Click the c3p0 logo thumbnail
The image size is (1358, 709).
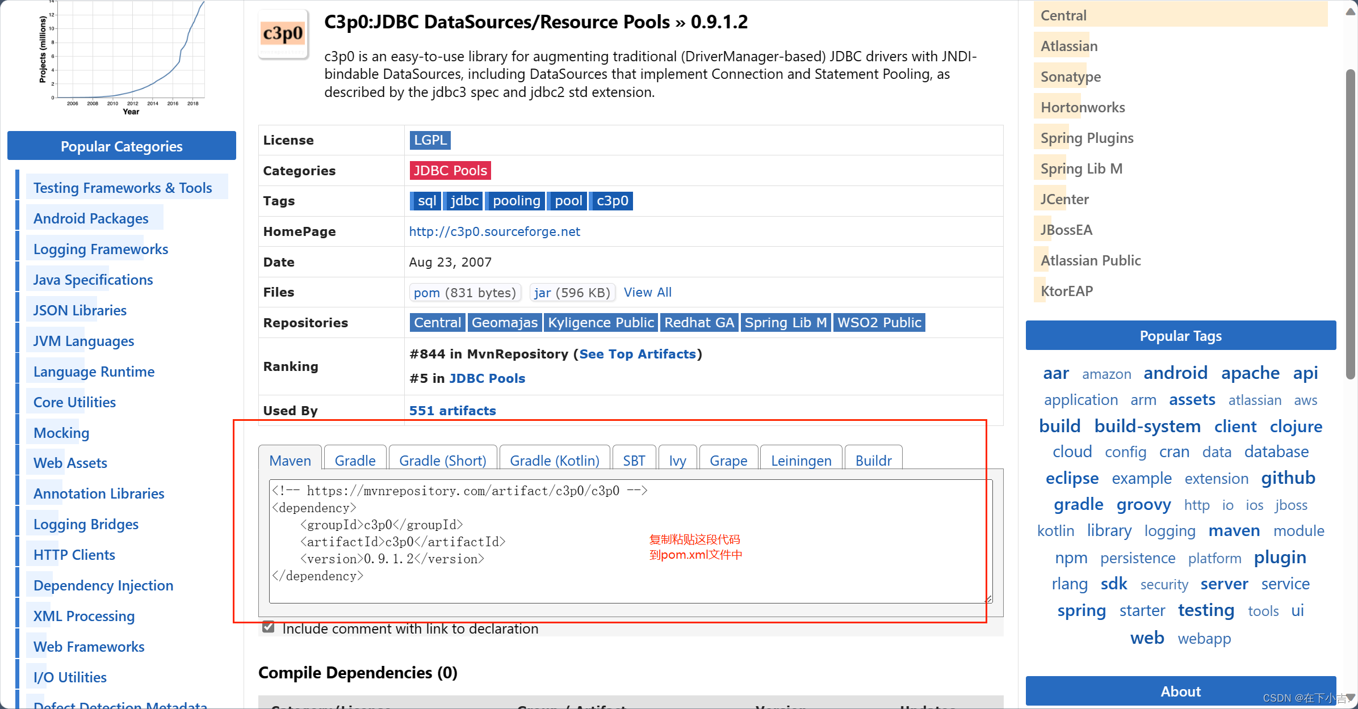[x=283, y=34]
